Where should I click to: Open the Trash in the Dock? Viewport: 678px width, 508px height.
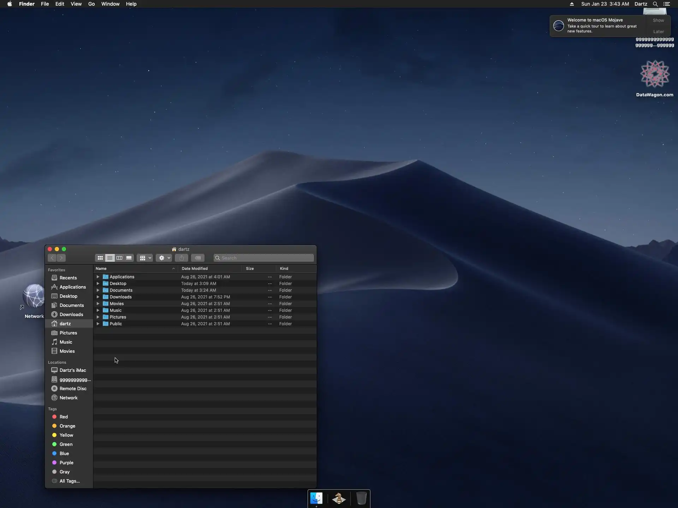pos(361,498)
